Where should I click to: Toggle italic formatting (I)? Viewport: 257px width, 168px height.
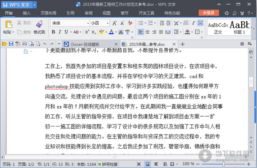click(x=60, y=32)
